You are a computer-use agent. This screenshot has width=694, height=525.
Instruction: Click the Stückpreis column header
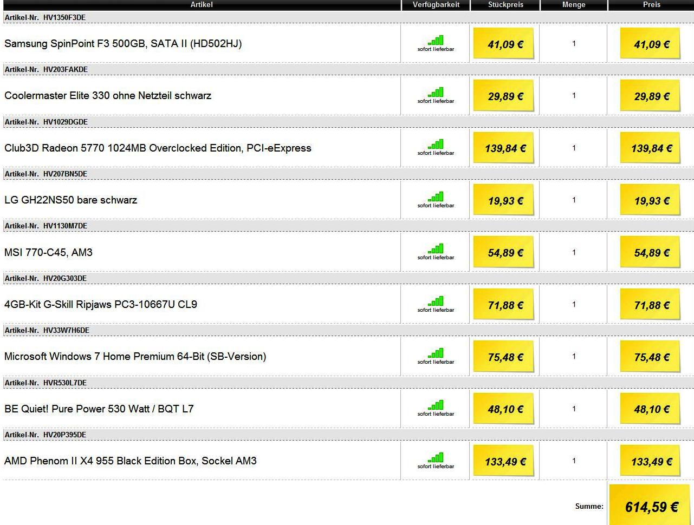coord(505,5)
